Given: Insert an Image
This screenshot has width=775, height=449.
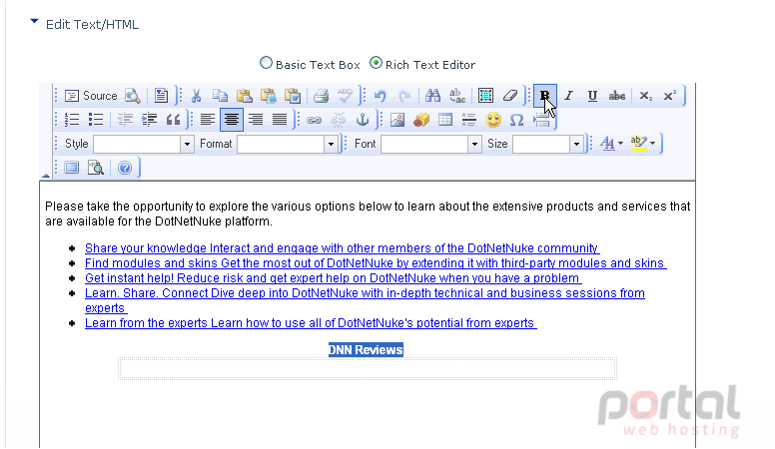Looking at the screenshot, I should coord(397,120).
